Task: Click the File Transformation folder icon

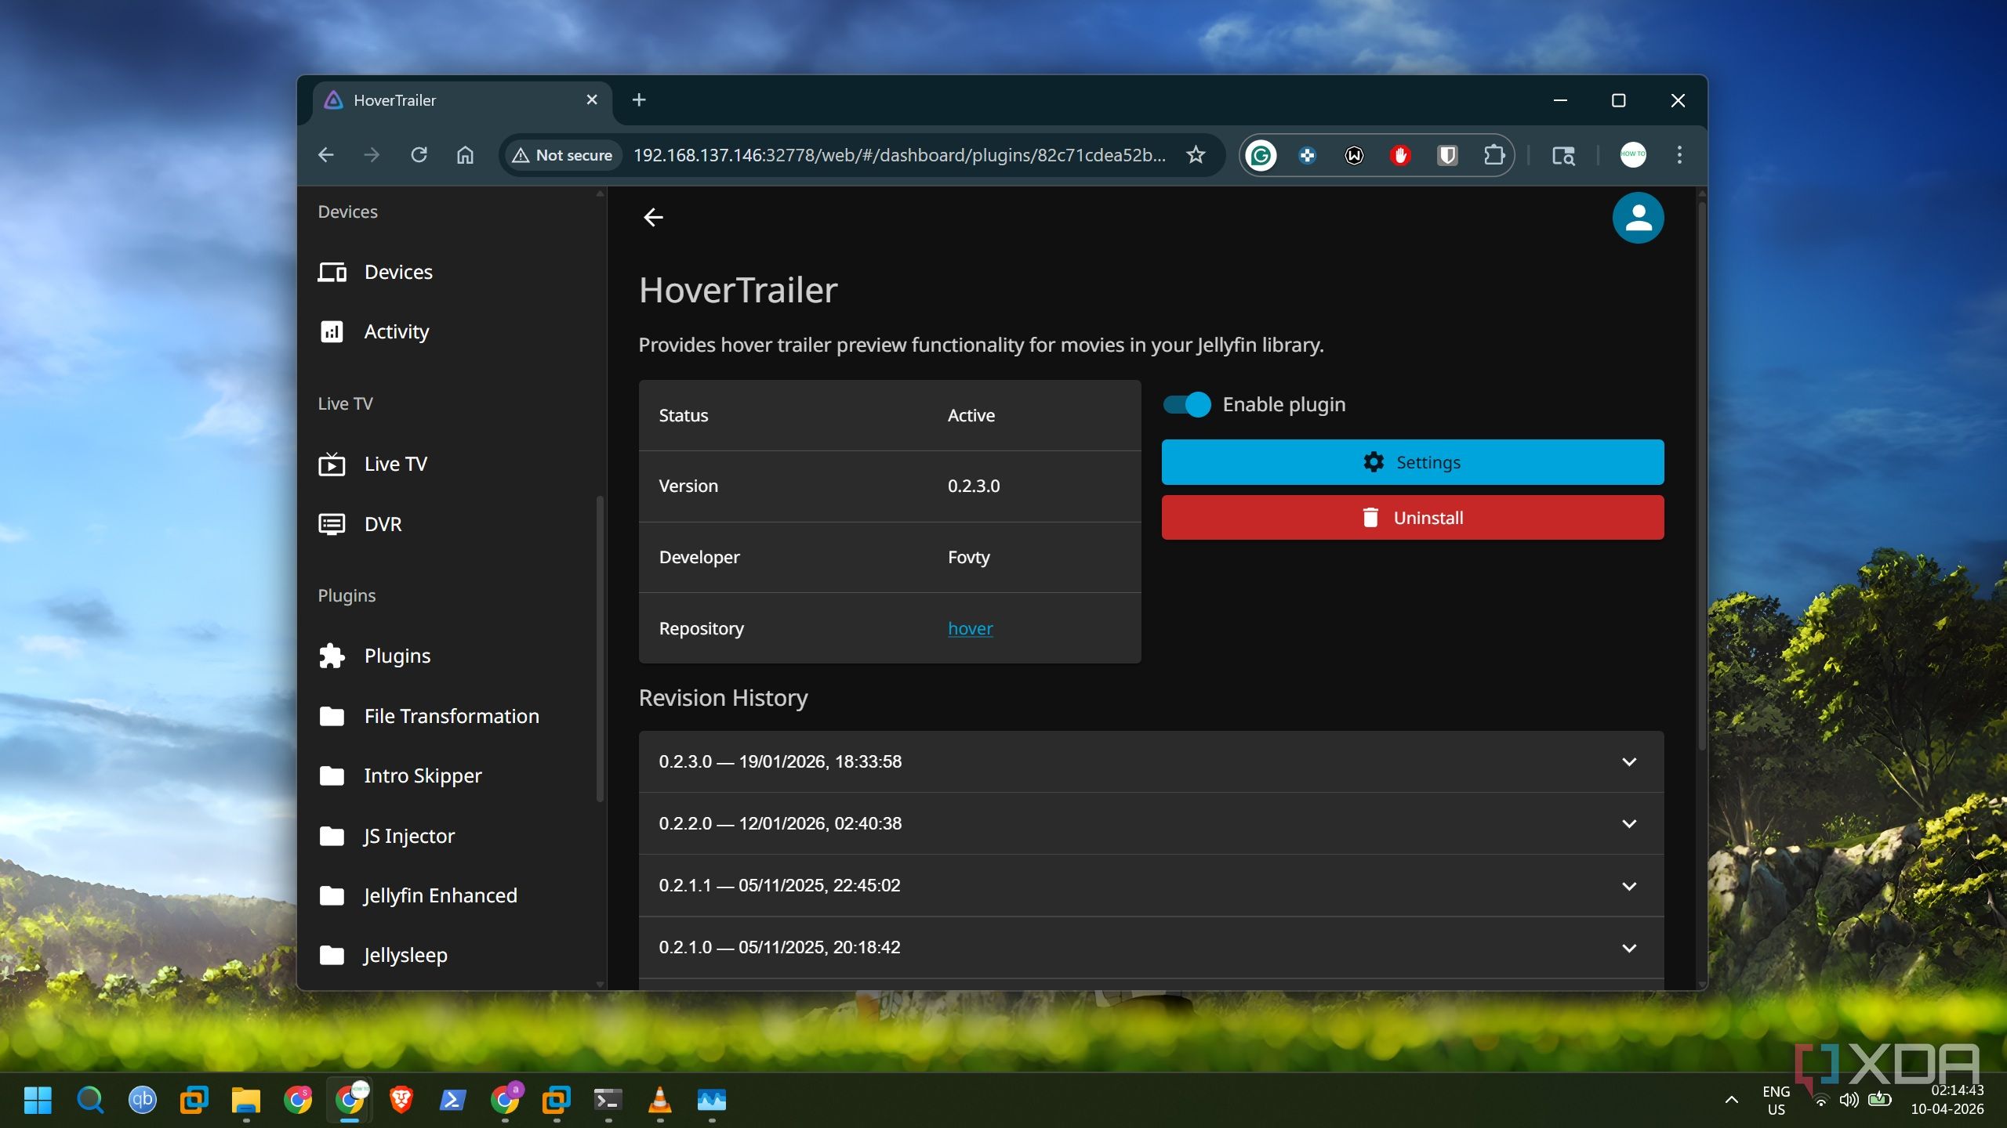Action: click(332, 716)
